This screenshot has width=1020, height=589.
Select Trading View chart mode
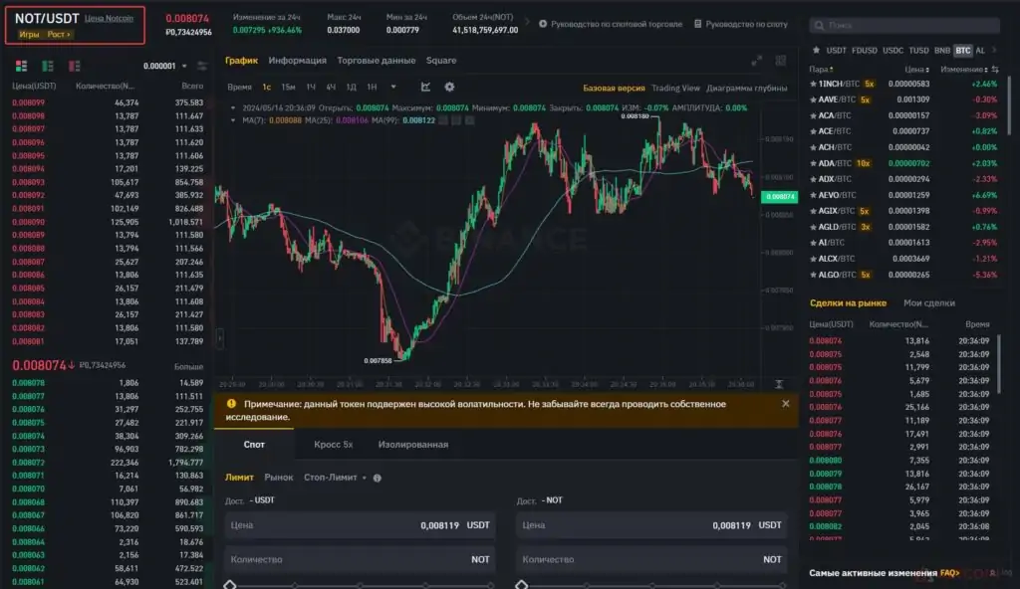(x=675, y=88)
